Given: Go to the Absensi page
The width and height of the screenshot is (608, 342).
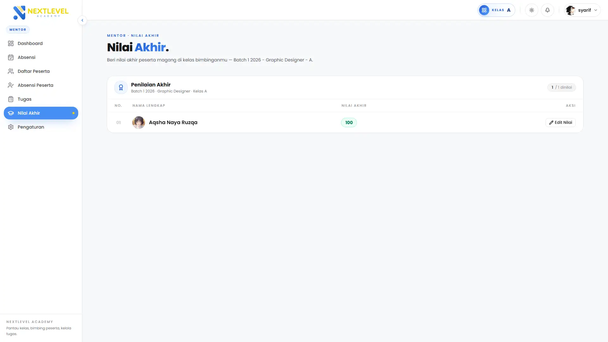Looking at the screenshot, I should click(x=41, y=57).
